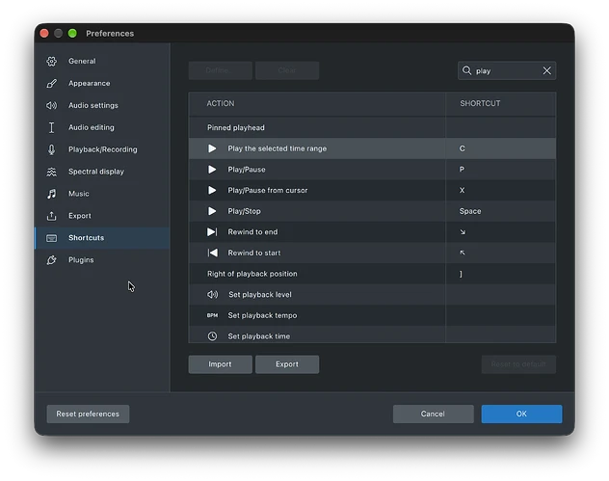Go to Spectral display section

point(102,172)
